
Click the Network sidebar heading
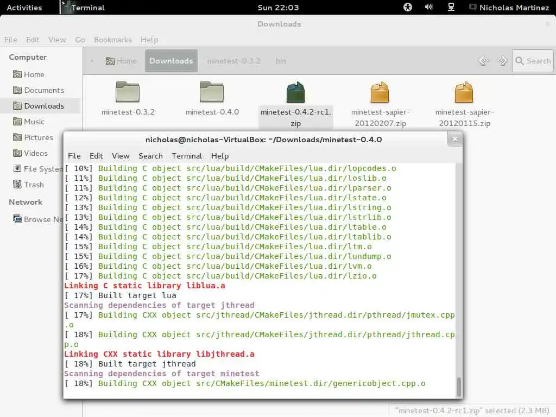click(26, 202)
